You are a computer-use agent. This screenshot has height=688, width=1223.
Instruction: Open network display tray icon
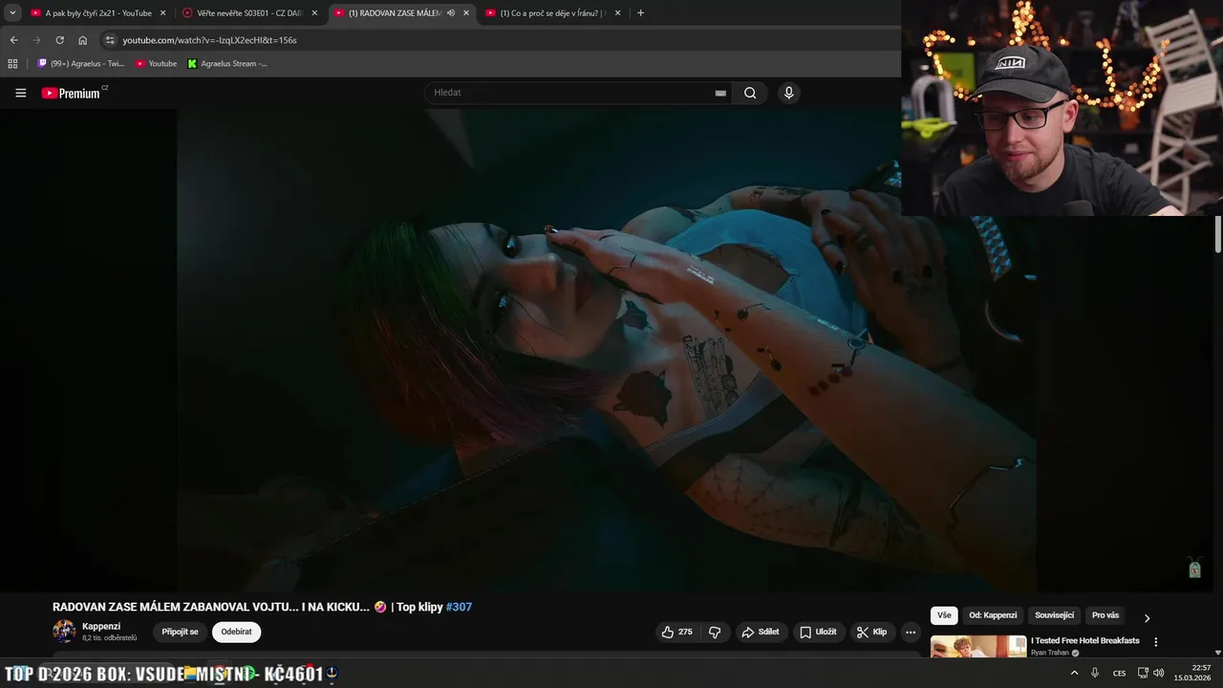pos(1143,673)
